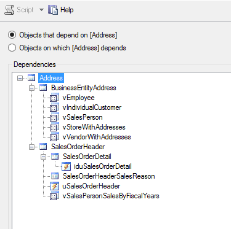Screen dimensions: 231x229
Task: Select the highlighted Address tree label
Action: tap(51, 78)
